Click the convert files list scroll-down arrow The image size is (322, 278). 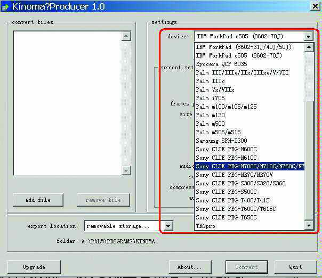(x=126, y=170)
